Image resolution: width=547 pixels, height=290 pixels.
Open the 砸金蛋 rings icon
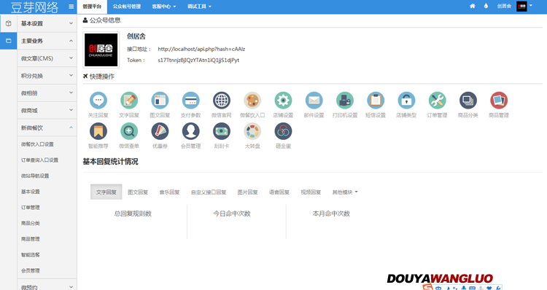[283, 131]
